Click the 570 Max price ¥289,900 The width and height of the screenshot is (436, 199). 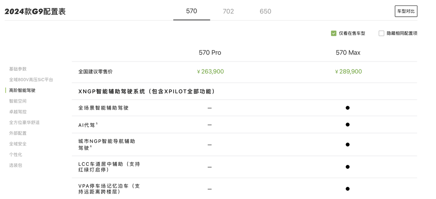(x=348, y=72)
